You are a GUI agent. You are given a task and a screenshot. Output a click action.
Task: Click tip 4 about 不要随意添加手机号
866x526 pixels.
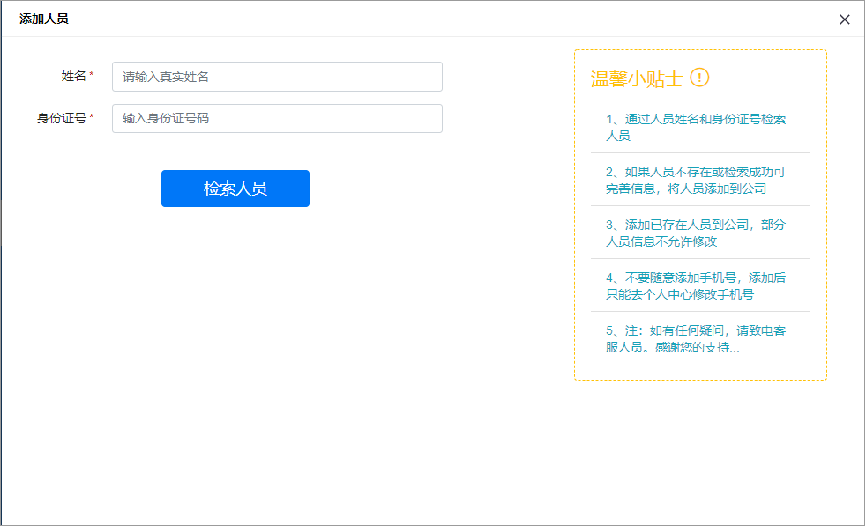pos(696,285)
